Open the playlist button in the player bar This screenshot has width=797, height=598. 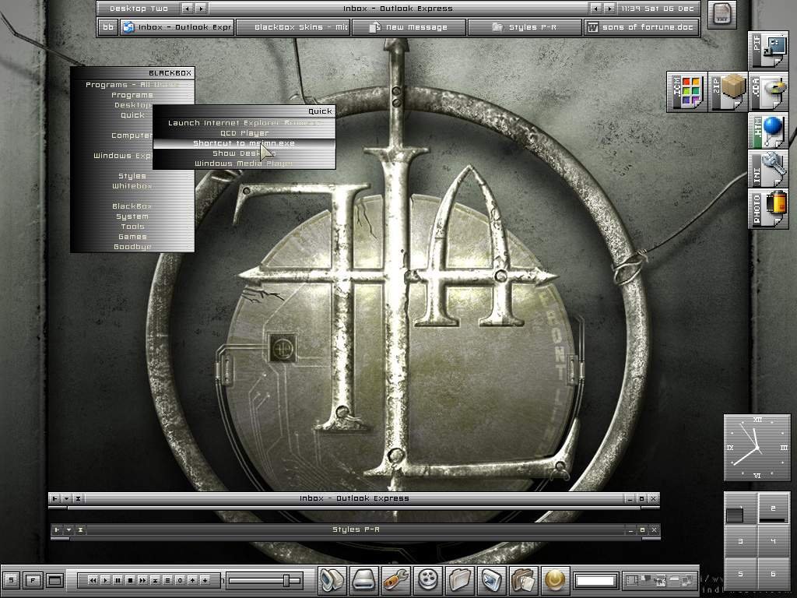(x=168, y=580)
